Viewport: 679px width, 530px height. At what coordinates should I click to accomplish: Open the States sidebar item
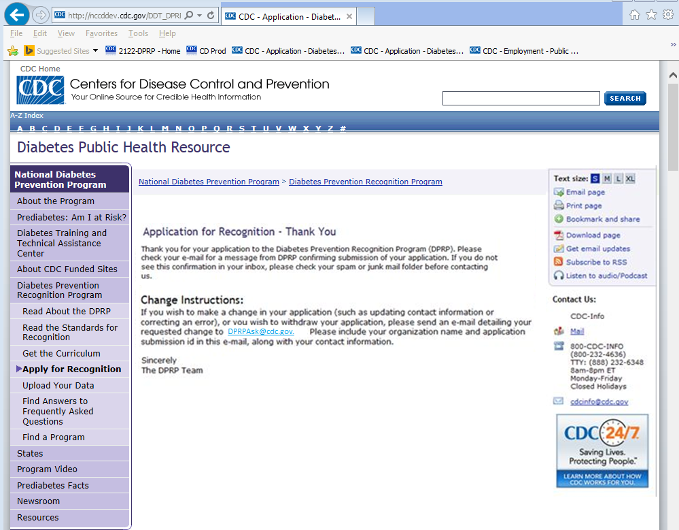coord(70,454)
